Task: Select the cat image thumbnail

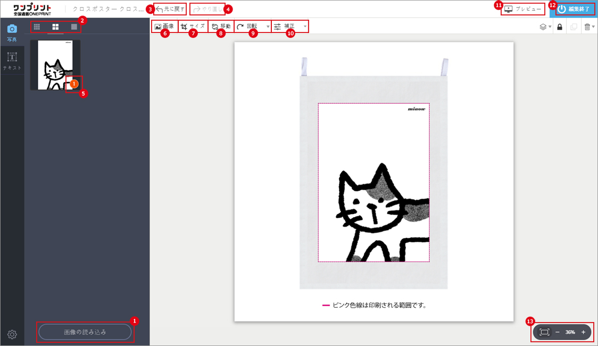Action: pyautogui.click(x=55, y=64)
